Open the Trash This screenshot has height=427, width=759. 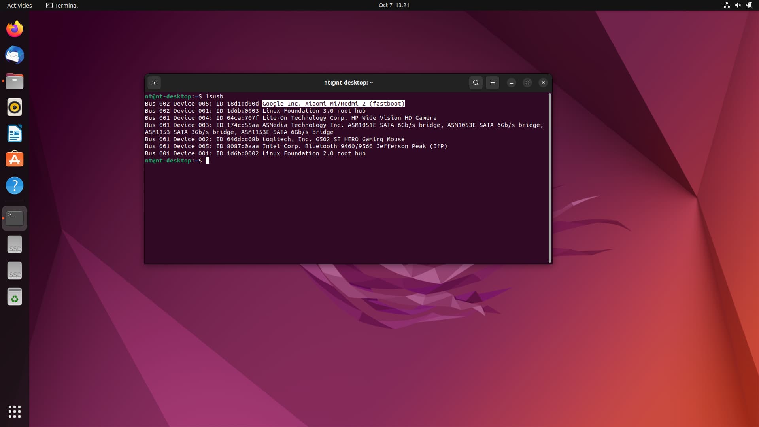15,297
